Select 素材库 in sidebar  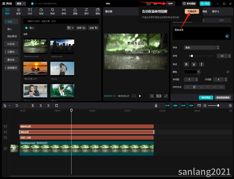coord(11,60)
